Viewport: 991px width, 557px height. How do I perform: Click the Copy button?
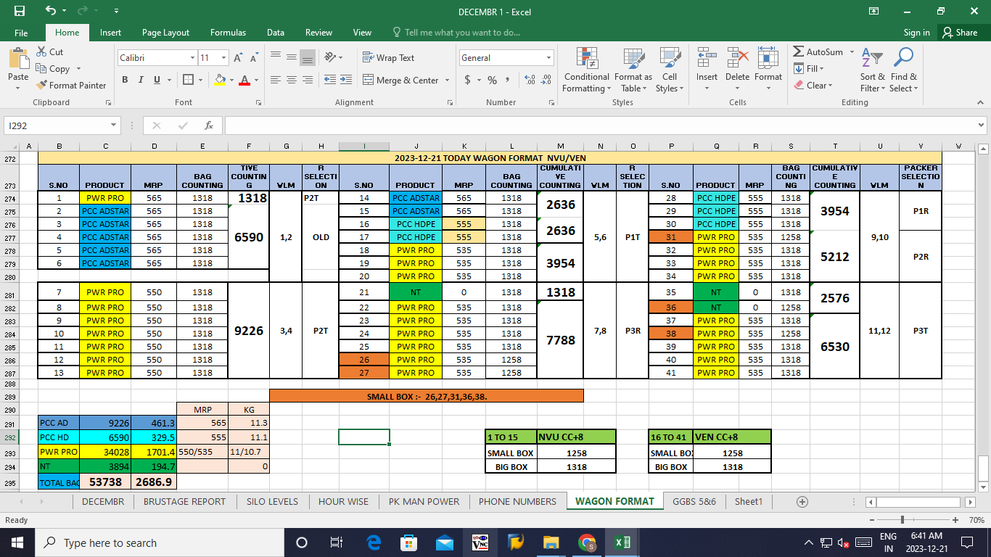pyautogui.click(x=53, y=69)
